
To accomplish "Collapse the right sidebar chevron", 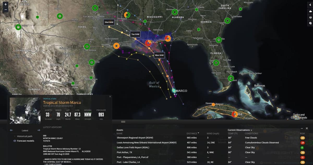I will coord(310,5).
